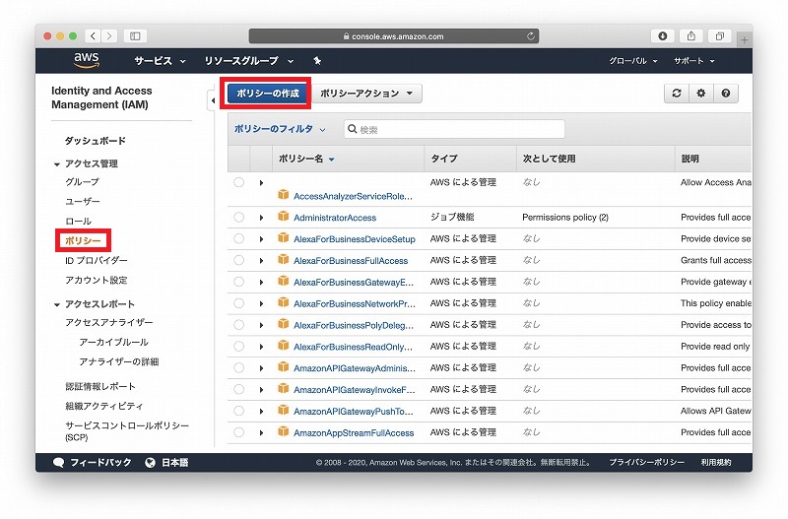The height and width of the screenshot is (519, 788).
Task: Open アクセスアナライザー in sidebar
Action: pos(108,322)
